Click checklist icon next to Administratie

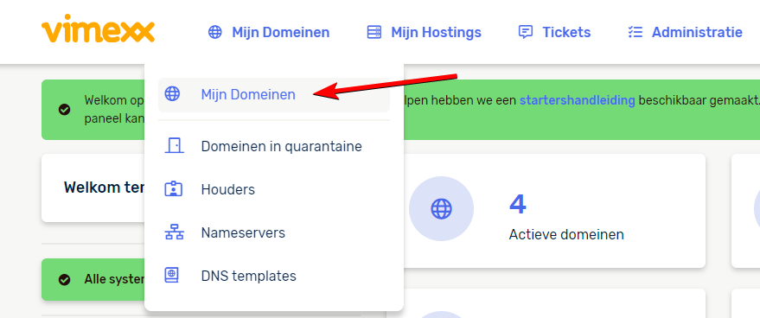pyautogui.click(x=635, y=33)
